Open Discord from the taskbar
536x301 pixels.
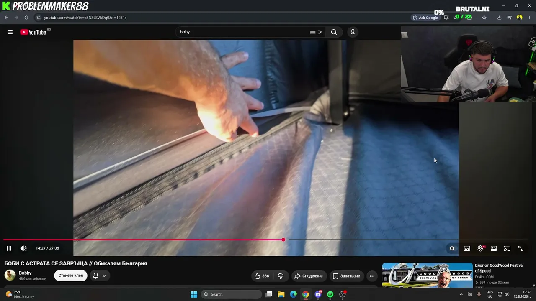pos(318,294)
